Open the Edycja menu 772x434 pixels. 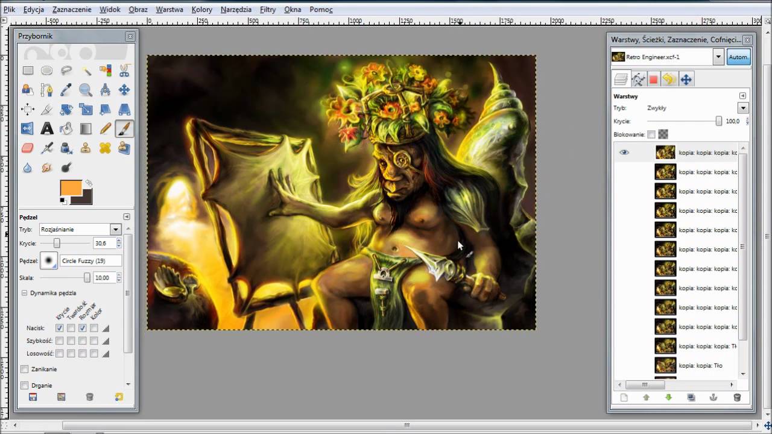point(34,10)
